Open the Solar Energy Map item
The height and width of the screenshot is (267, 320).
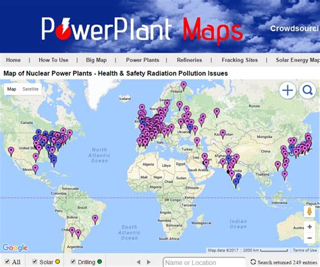[298, 60]
